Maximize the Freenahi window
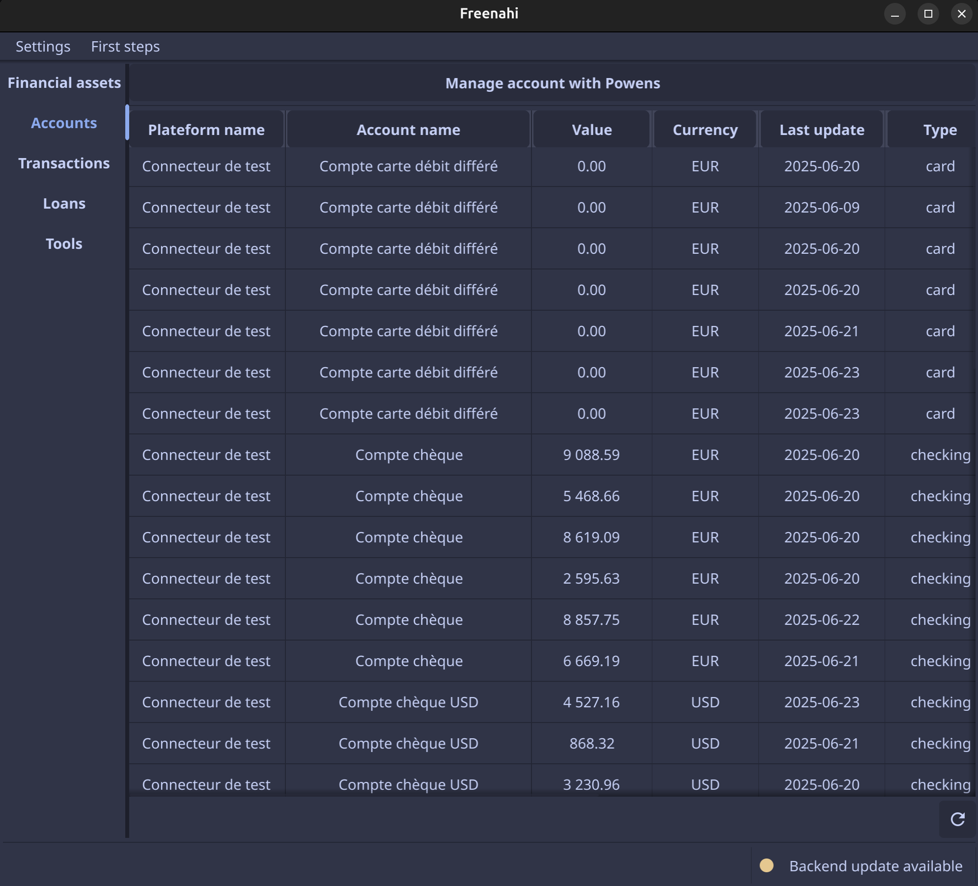This screenshot has width=978, height=886. [928, 14]
